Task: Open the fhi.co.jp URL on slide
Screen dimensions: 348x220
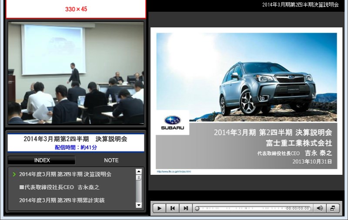Action: pos(174,171)
